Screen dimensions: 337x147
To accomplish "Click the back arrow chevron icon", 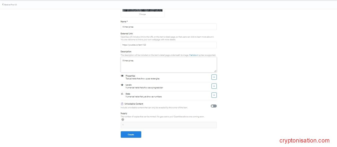I will (x=3, y=4).
